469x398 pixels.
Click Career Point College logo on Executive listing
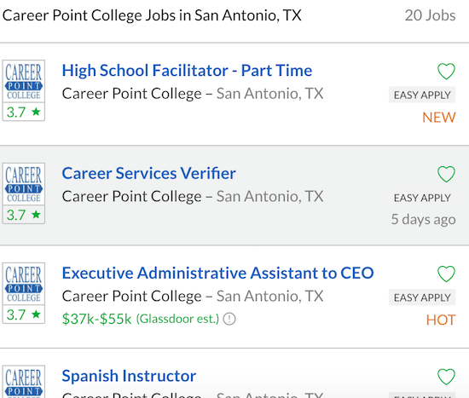(24, 284)
